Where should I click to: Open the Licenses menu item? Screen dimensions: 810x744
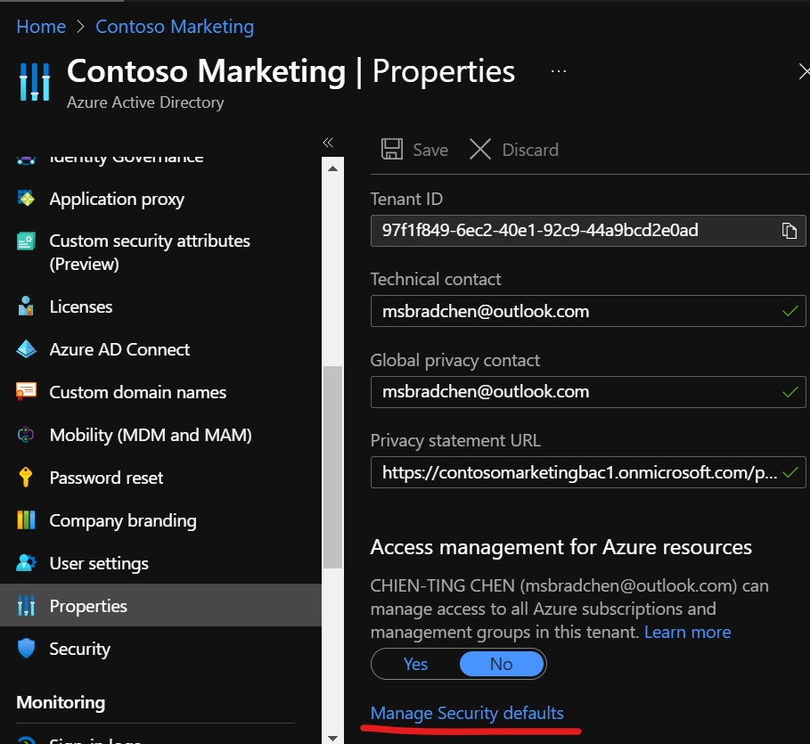(x=81, y=307)
